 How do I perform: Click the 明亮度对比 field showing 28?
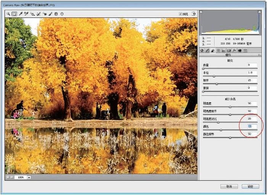tap(252, 119)
